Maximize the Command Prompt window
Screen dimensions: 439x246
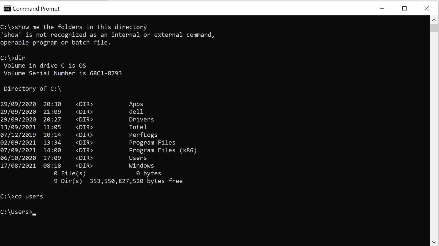pyautogui.click(x=404, y=9)
